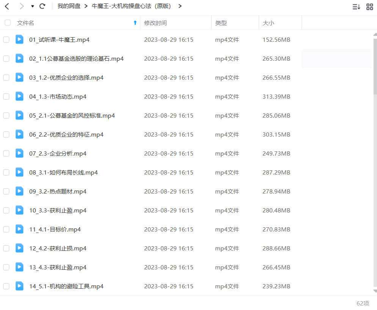
Task: Click the video icon of 06_2.2-优质企业的特征.mp4
Action: [19, 134]
